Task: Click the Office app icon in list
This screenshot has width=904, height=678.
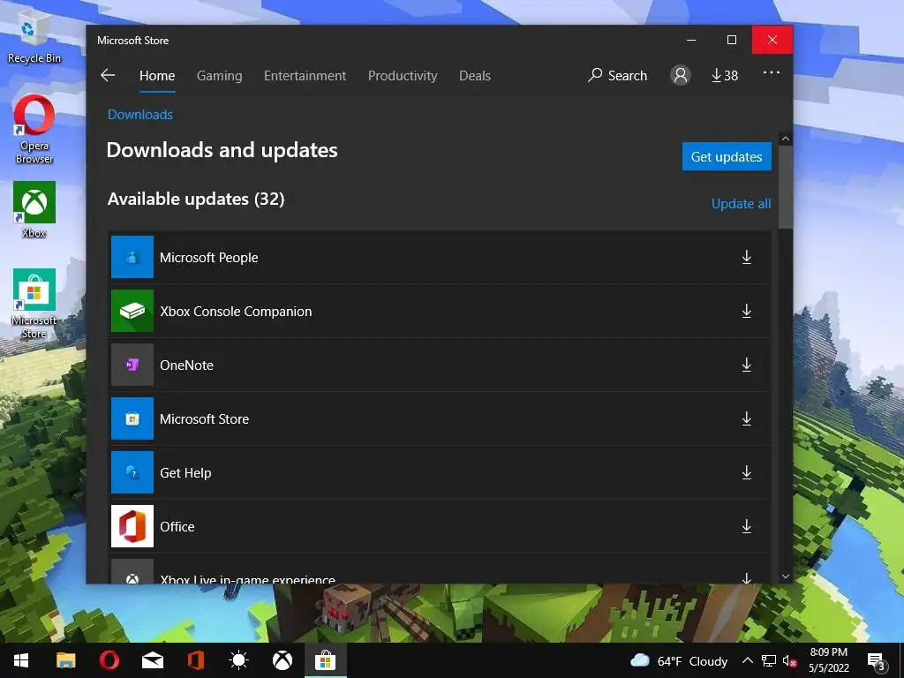Action: pos(132,526)
